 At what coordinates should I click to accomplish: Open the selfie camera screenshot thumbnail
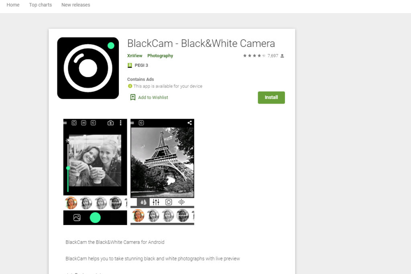95,172
